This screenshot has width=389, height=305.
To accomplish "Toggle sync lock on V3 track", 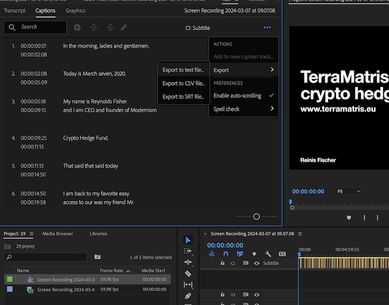I will (x=246, y=295).
